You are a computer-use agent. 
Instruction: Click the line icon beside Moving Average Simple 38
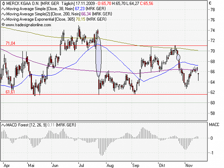pos(4,9)
